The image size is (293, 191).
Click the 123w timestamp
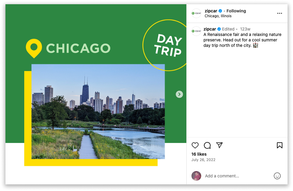[x=245, y=29]
